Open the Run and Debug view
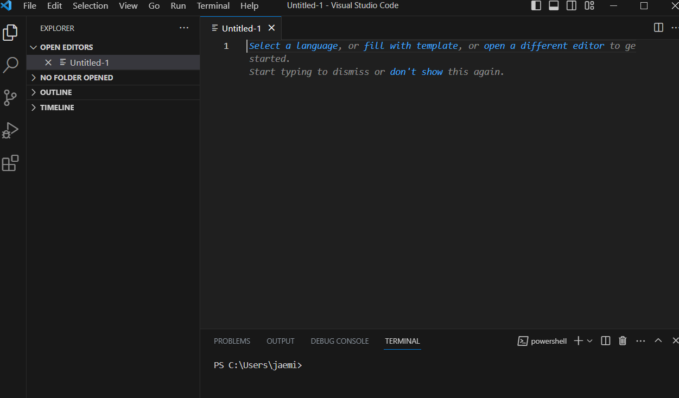This screenshot has width=679, height=398. pyautogui.click(x=10, y=130)
